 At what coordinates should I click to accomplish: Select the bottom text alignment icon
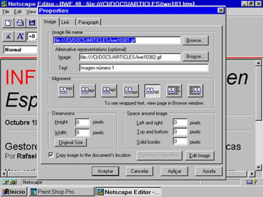pyautogui.click(x=131, y=91)
